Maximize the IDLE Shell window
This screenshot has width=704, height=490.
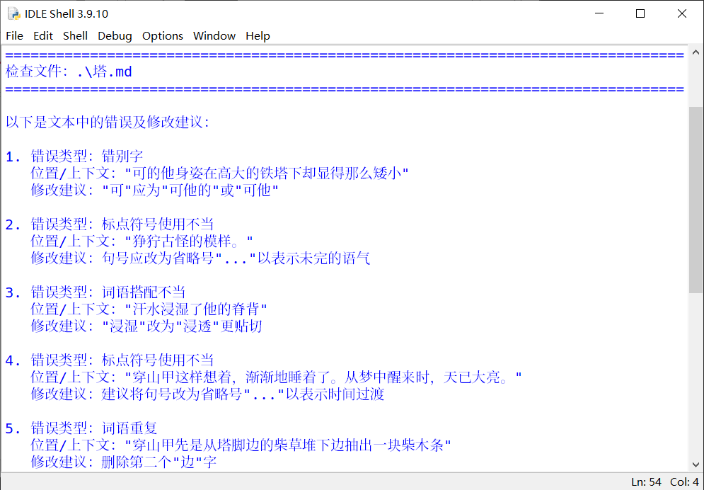coord(640,13)
